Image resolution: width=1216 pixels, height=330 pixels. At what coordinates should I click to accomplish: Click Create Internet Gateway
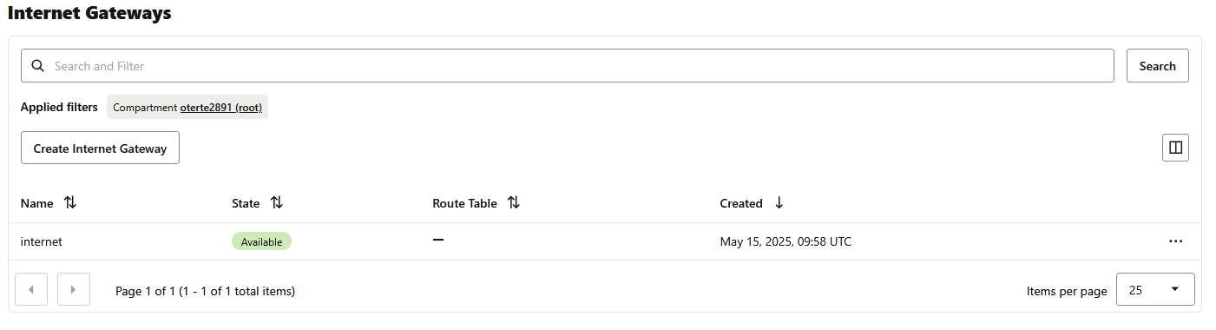coord(100,148)
